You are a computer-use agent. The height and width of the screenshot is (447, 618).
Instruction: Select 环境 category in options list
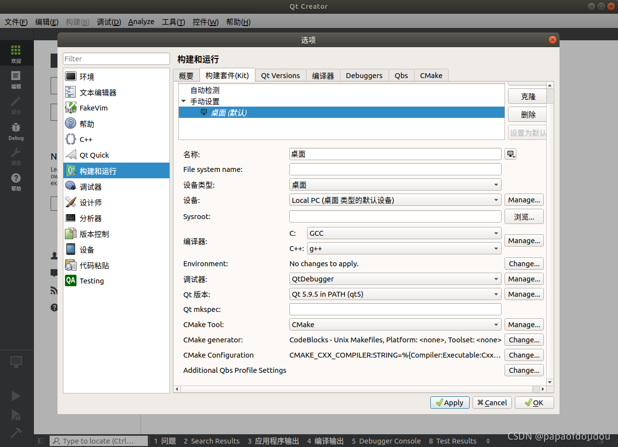116,77
